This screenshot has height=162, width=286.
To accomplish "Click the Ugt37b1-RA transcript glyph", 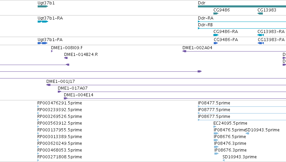I will click(x=43, y=22).
